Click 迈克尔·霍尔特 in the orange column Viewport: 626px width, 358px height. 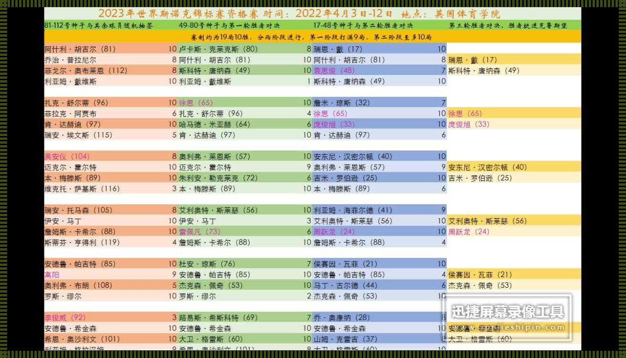70,168
